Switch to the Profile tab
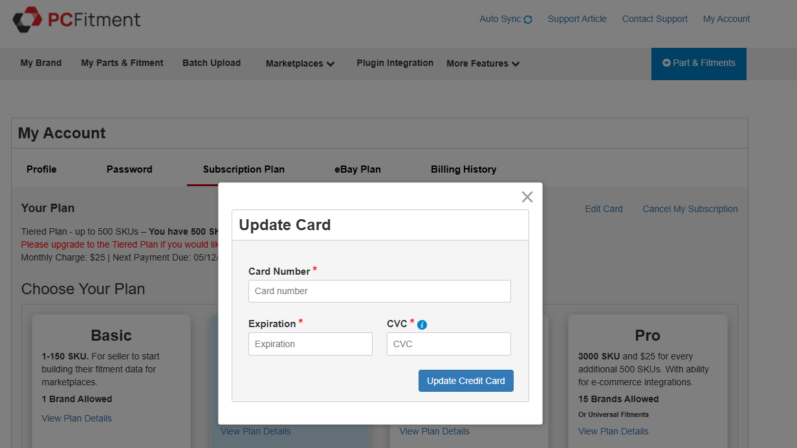The height and width of the screenshot is (448, 797). click(41, 169)
